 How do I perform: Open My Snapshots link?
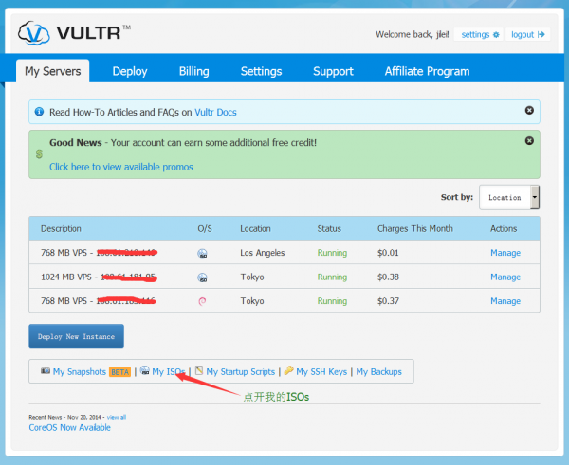pos(80,372)
